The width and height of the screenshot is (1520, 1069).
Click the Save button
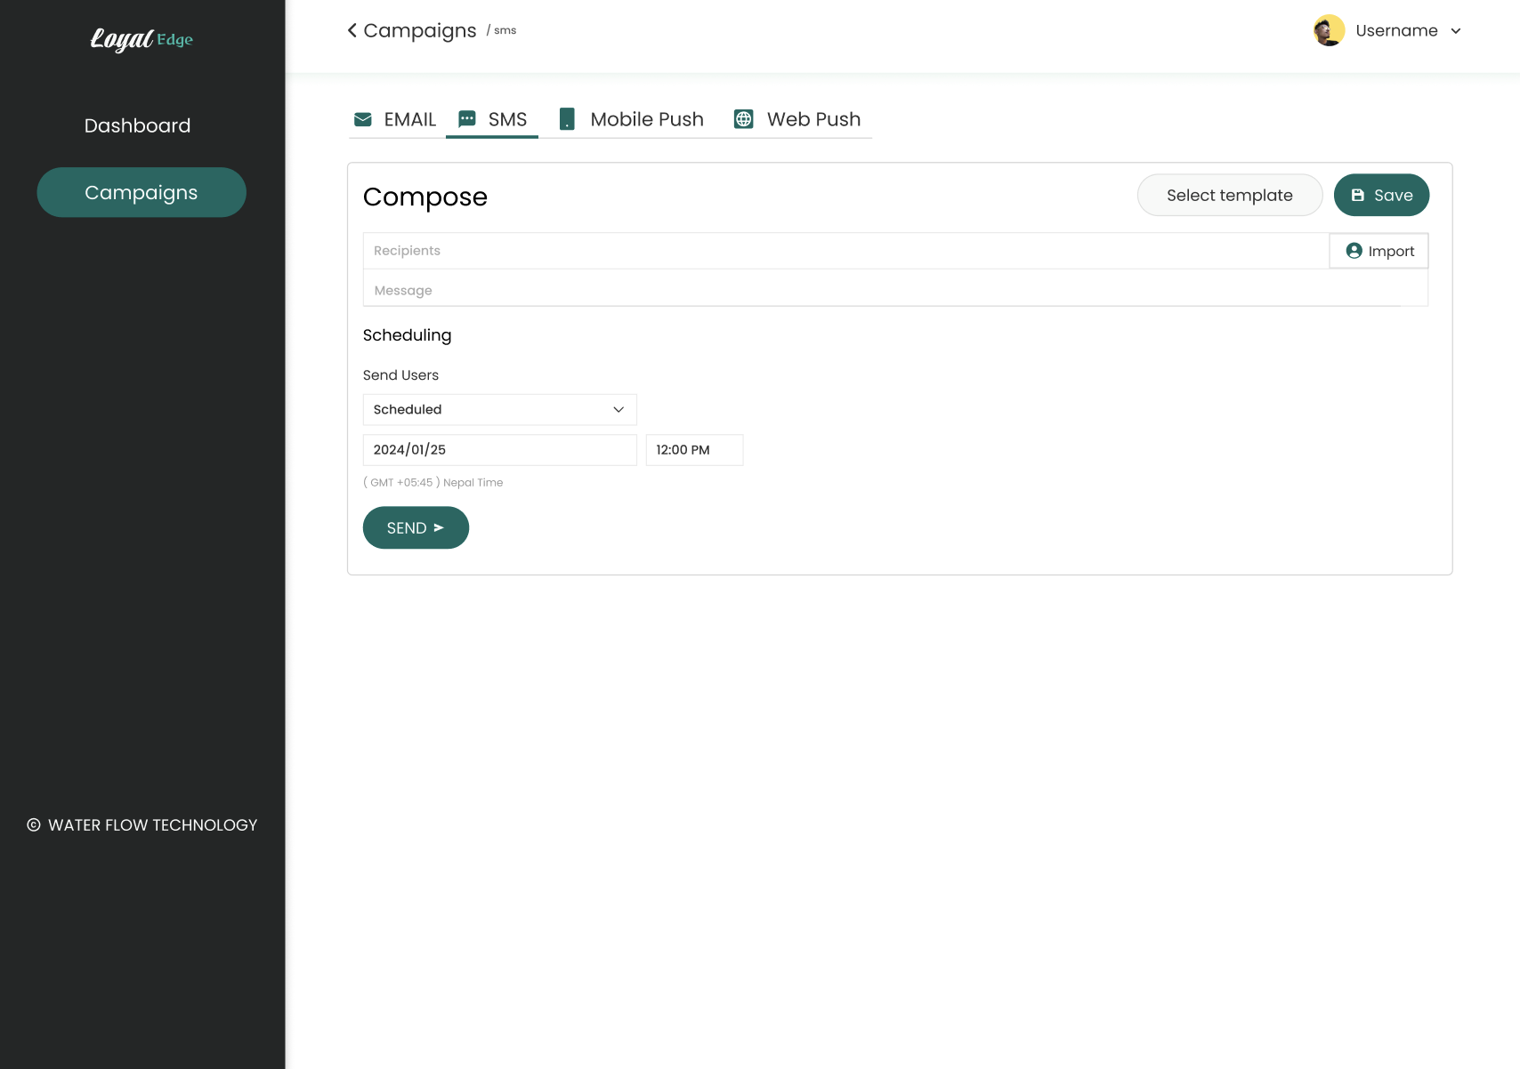click(1382, 195)
